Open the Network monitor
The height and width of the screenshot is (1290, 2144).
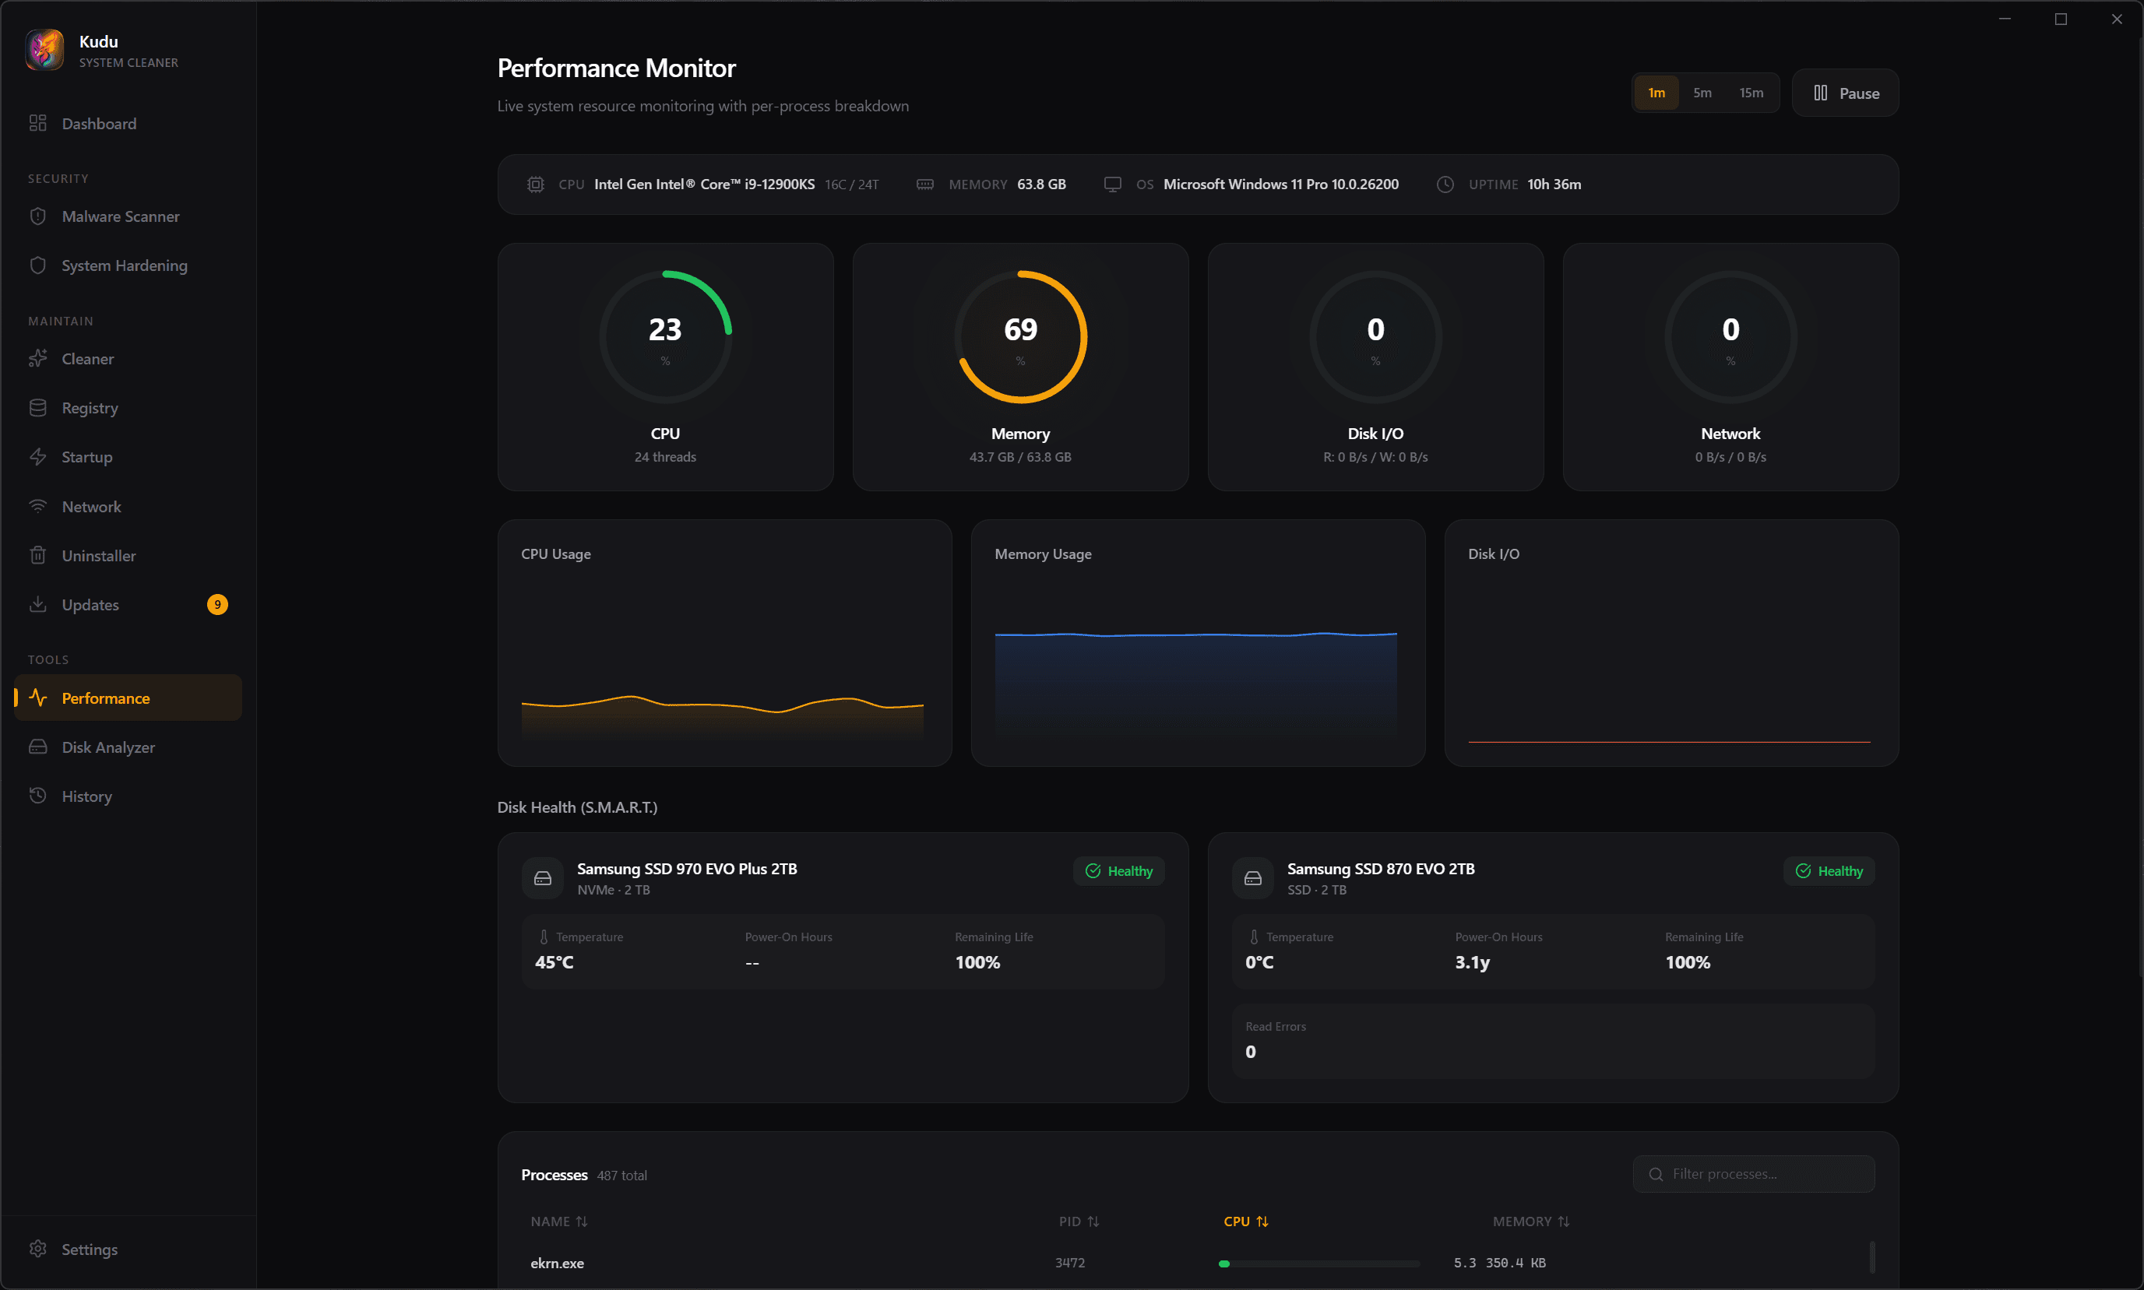(90, 506)
